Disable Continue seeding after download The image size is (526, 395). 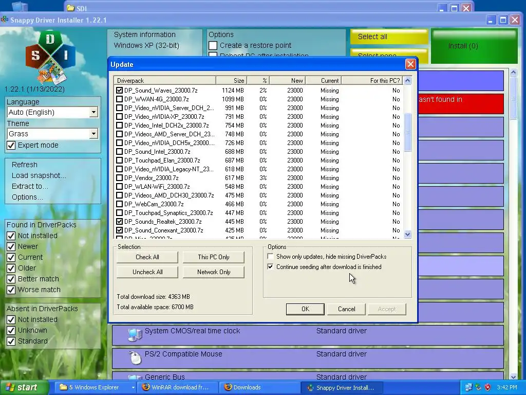[x=270, y=267]
